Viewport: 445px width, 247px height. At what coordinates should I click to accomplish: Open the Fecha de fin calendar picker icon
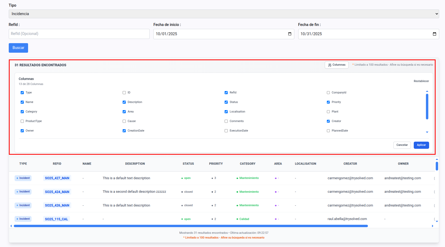[x=434, y=34]
